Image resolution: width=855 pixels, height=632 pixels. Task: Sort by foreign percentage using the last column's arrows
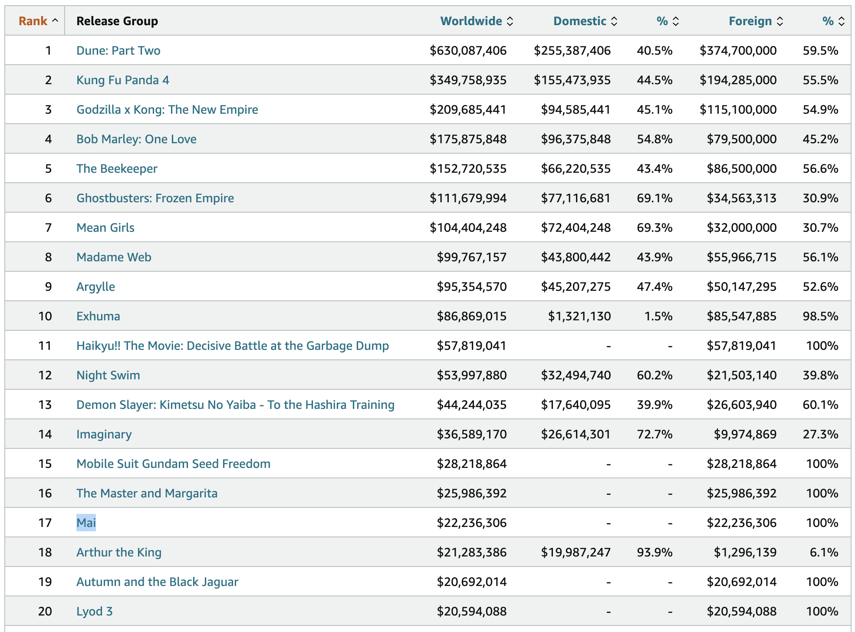(x=842, y=21)
